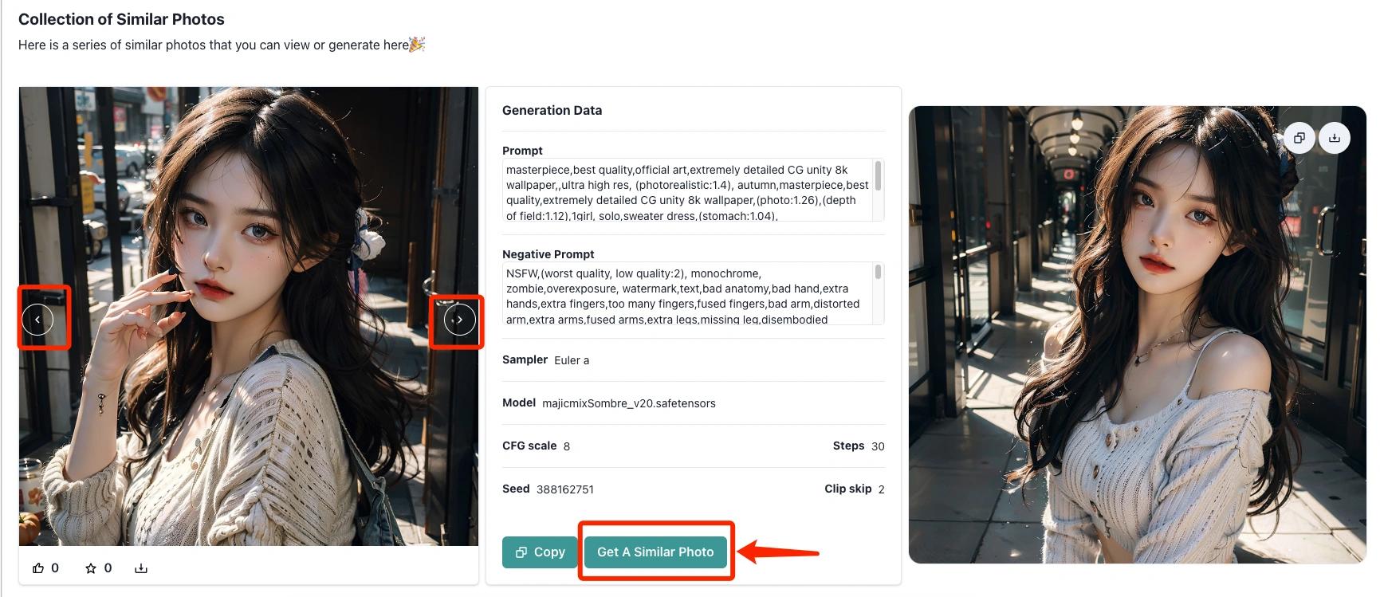
Task: Download the right generated photo
Action: tap(1334, 138)
